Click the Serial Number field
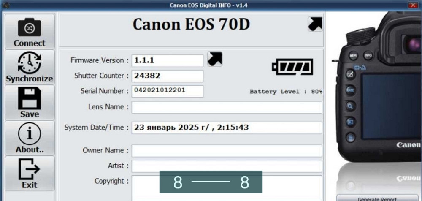The height and width of the screenshot is (201, 422). click(x=167, y=91)
